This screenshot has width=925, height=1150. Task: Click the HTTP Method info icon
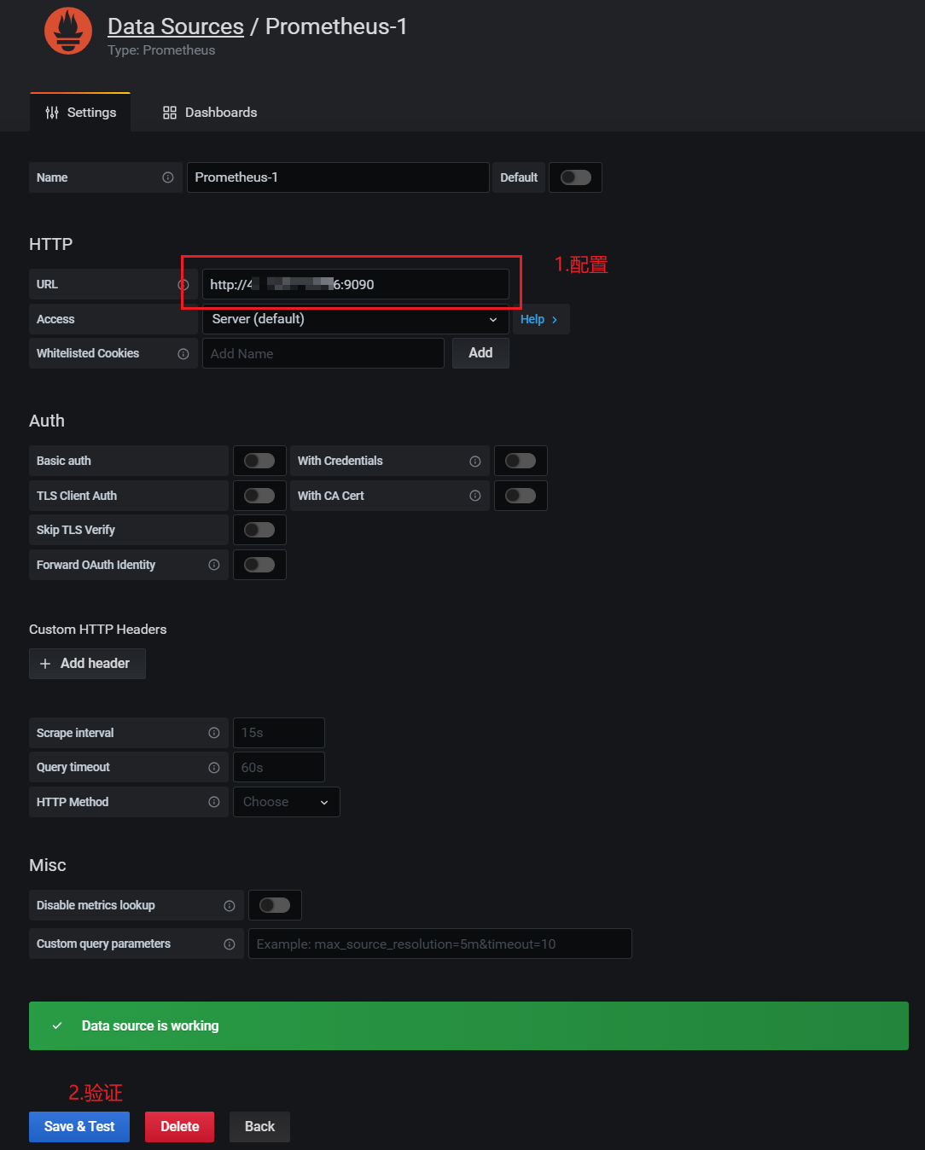(214, 802)
